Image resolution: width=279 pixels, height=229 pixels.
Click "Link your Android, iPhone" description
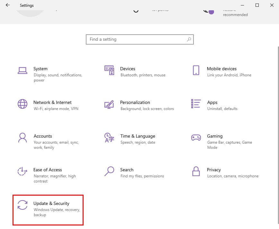tap(229, 75)
